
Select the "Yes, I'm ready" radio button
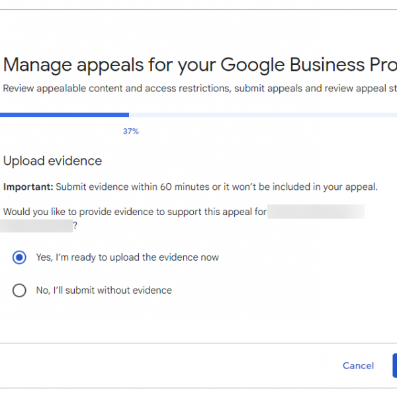point(19,257)
